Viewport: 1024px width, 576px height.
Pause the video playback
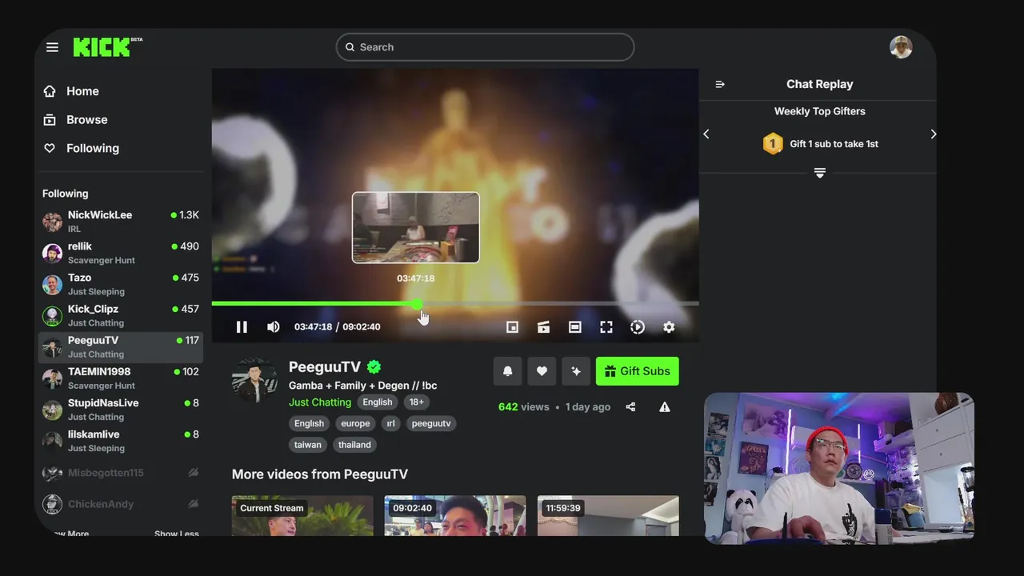(x=242, y=326)
